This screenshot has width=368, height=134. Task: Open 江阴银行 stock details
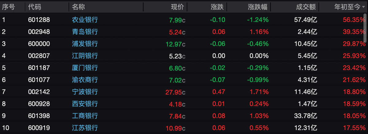click(85, 56)
